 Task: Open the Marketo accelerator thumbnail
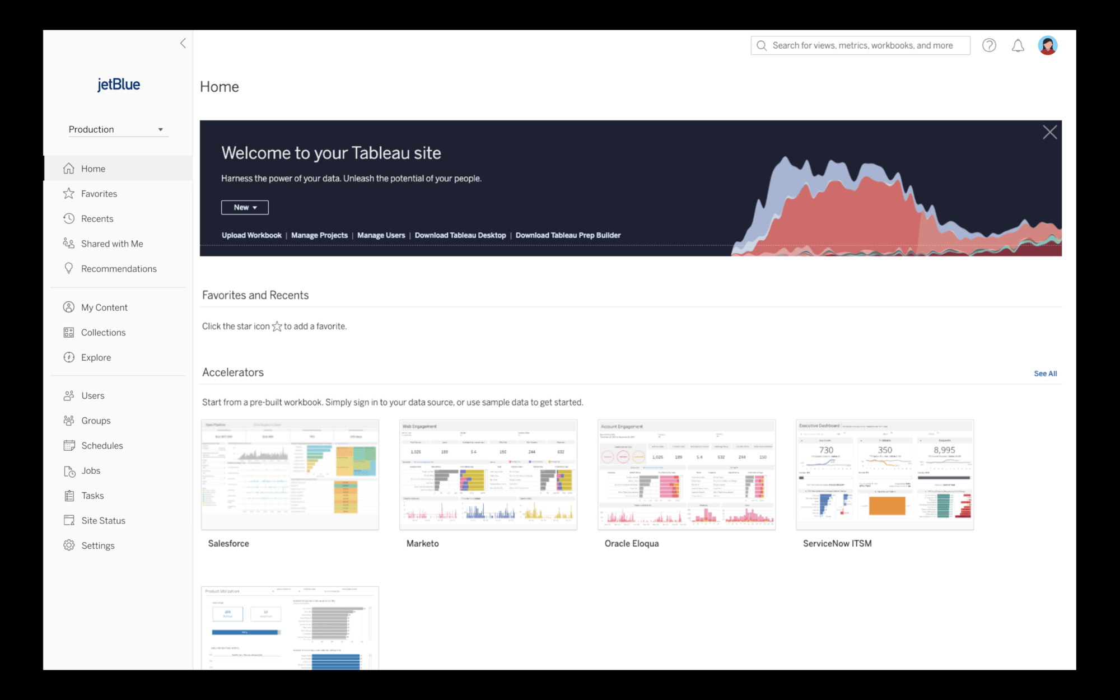pos(488,473)
